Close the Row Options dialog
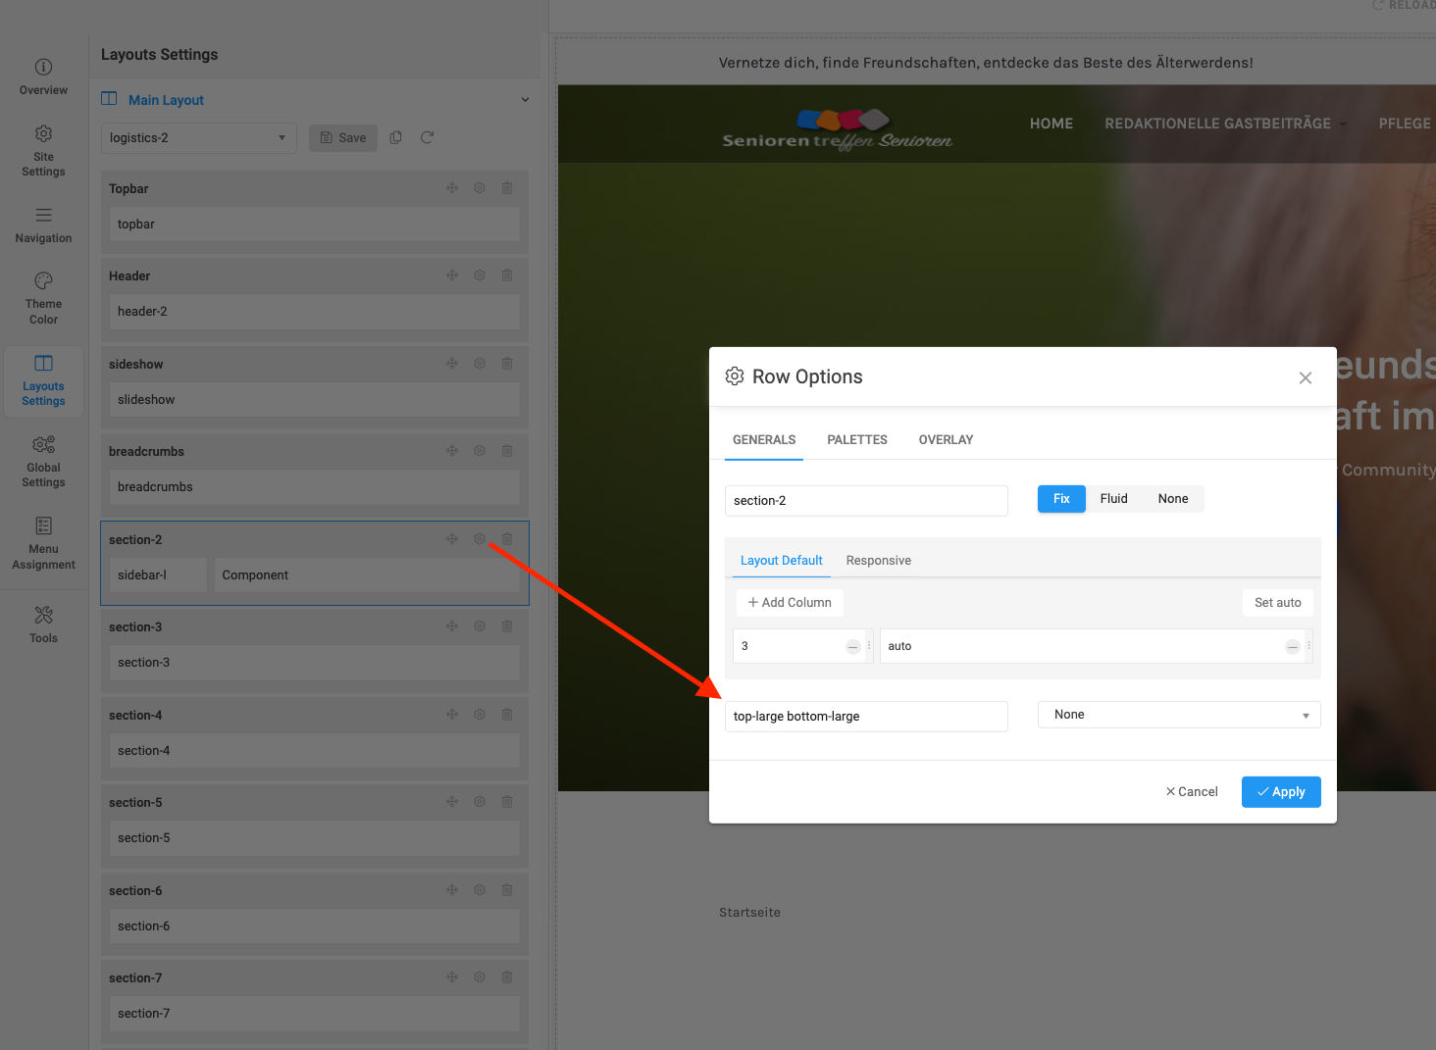The height and width of the screenshot is (1050, 1436). pyautogui.click(x=1306, y=378)
